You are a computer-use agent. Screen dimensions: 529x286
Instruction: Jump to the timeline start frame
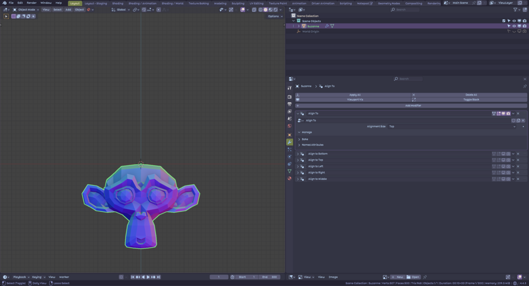click(133, 277)
